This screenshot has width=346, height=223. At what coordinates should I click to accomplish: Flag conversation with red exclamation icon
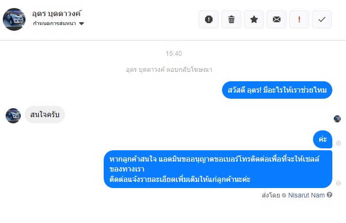(299, 19)
